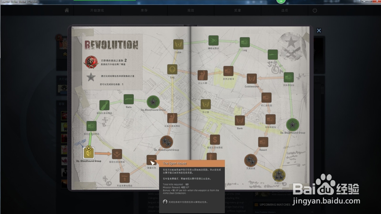
Task: Select two-star brown node below Resort
Action: click(x=251, y=160)
